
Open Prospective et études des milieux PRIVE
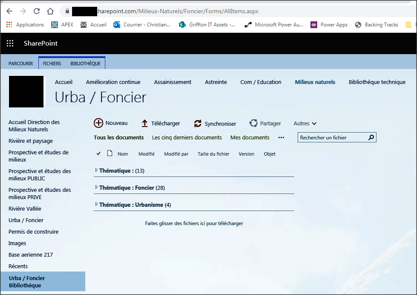pyautogui.click(x=40, y=194)
